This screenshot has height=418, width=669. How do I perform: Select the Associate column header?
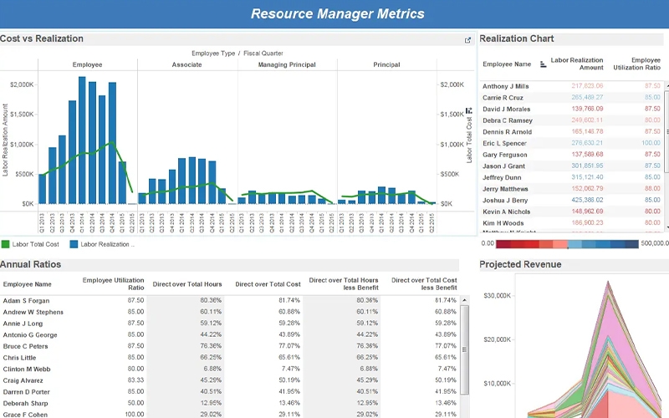click(x=186, y=64)
